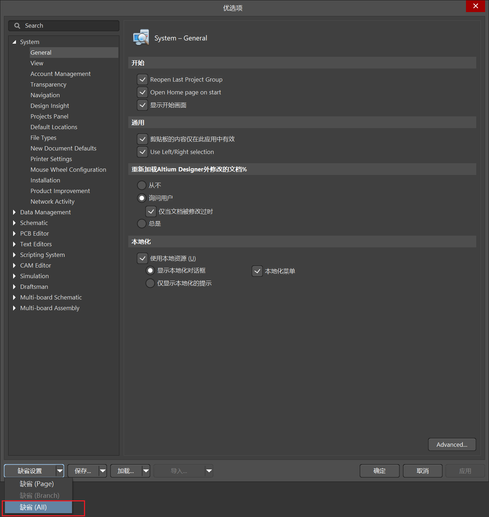
Task: Expand the Multi-board Assembly node
Action: pos(14,308)
